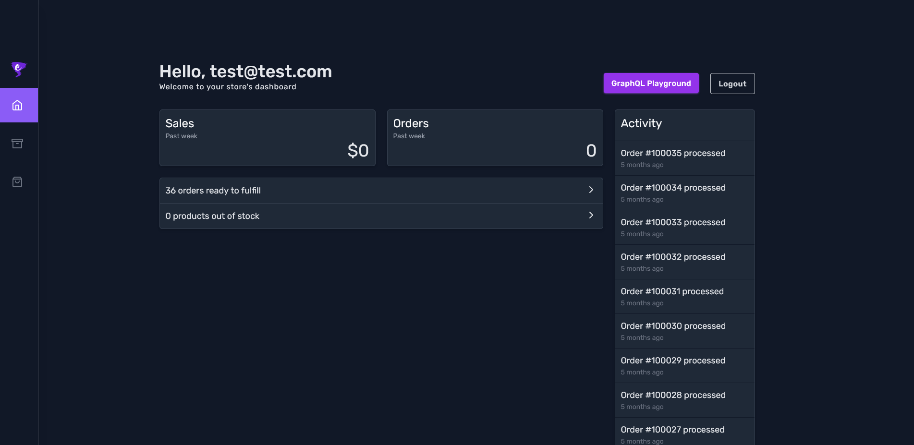914x445 pixels.
Task: Open Order #100028 processed activity entry
Action: pos(684,400)
